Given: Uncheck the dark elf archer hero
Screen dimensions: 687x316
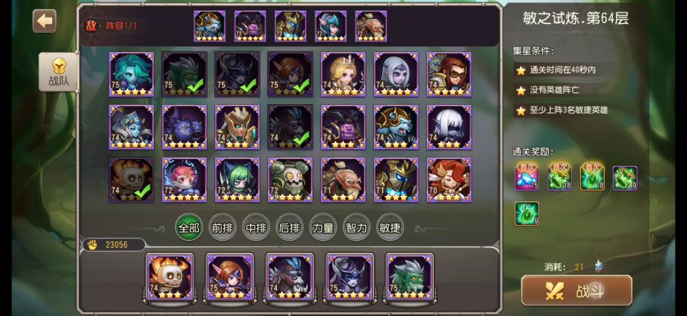Looking at the screenshot, I should click(237, 74).
